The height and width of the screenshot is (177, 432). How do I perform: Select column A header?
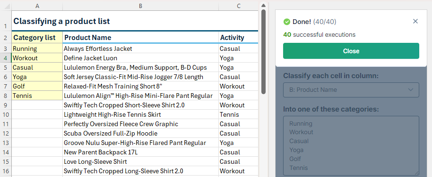pyautogui.click(x=37, y=6)
